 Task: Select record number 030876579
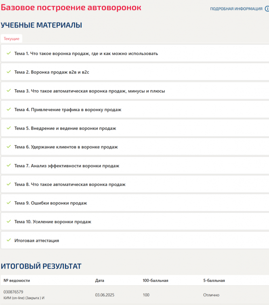(x=13, y=292)
